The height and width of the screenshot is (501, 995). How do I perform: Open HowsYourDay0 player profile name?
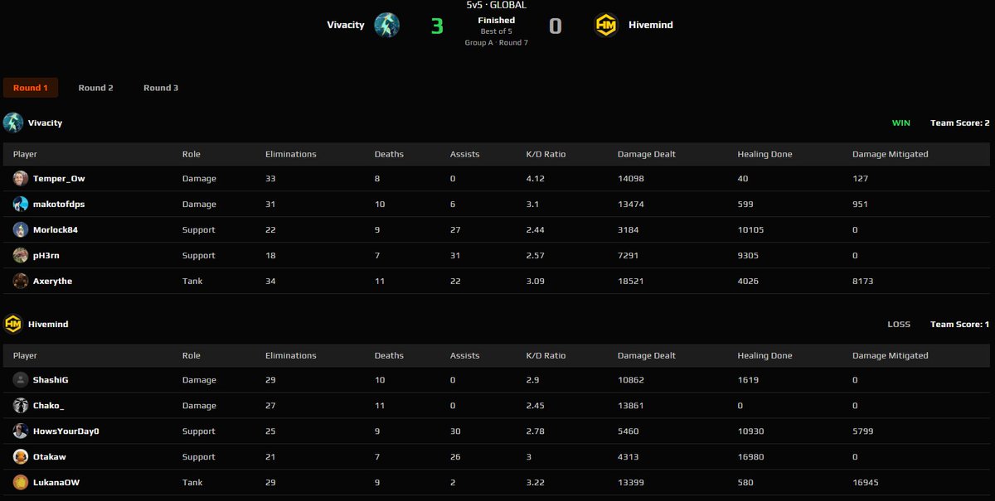pos(66,431)
